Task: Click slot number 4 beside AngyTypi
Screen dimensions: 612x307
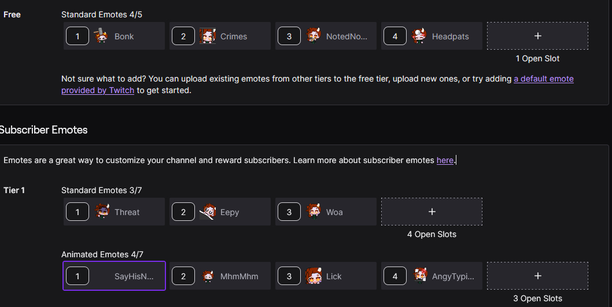Action: (x=395, y=276)
